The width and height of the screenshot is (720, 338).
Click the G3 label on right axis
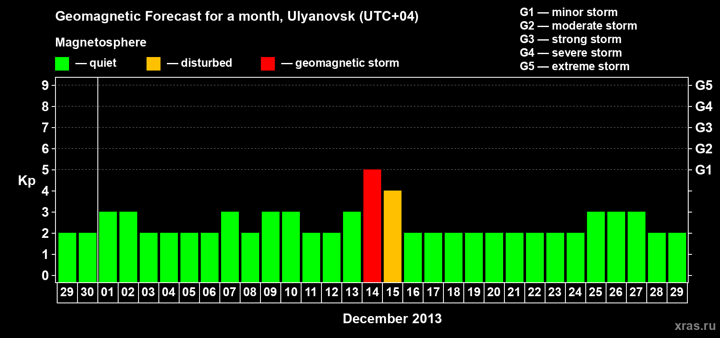click(x=703, y=128)
